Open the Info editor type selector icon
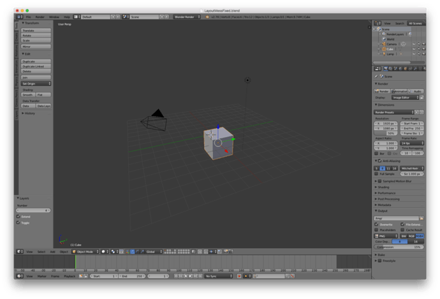Viewport: 440px width, 299px height. (x=20, y=17)
